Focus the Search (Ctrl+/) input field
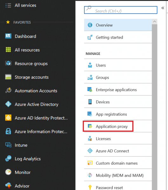 click(x=121, y=10)
